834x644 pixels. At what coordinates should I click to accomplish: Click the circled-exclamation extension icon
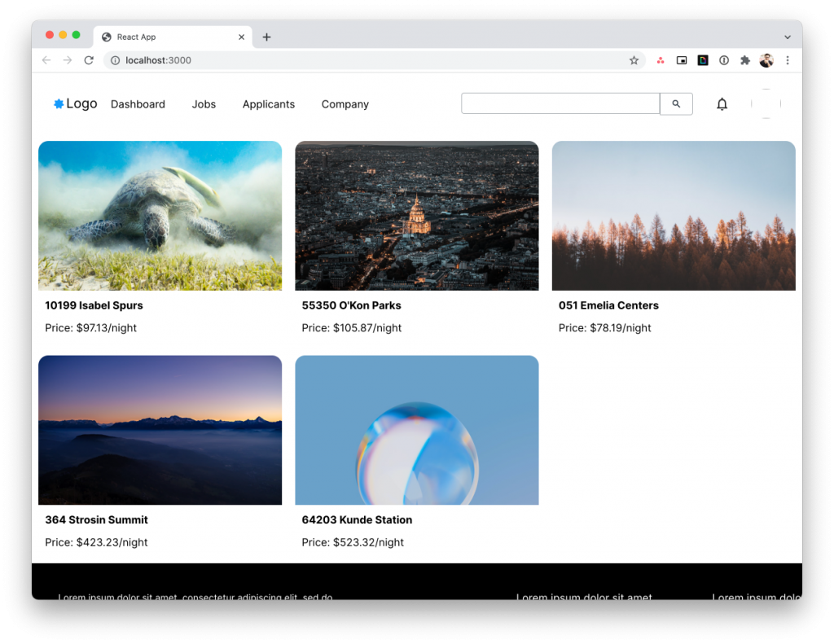[x=724, y=60]
